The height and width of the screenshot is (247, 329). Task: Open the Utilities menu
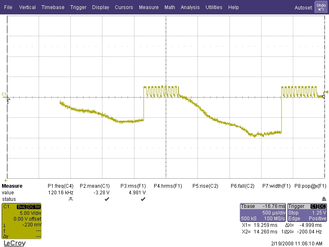(x=214, y=7)
